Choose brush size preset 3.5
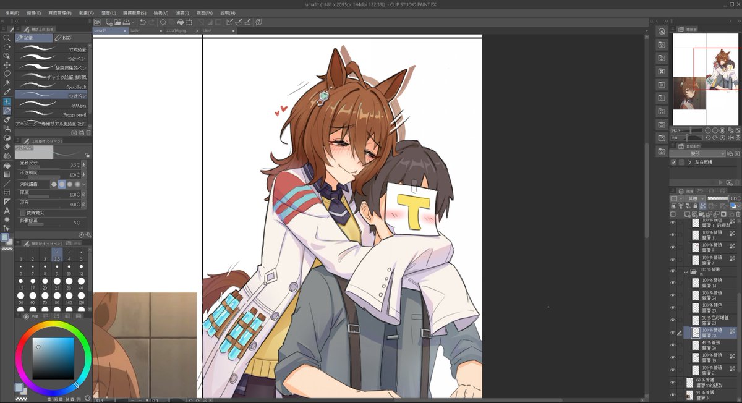742x403 pixels. click(57, 255)
